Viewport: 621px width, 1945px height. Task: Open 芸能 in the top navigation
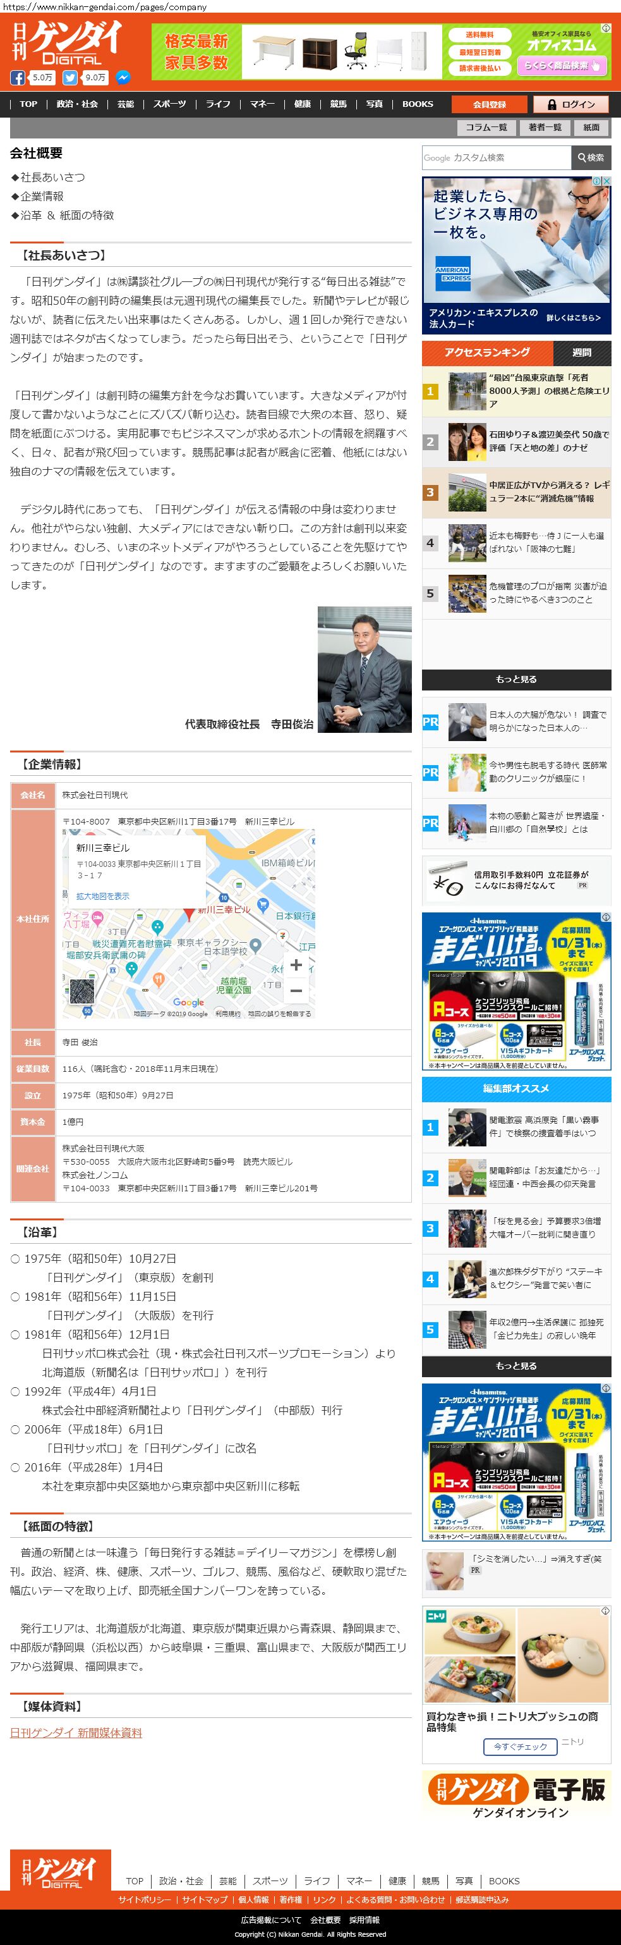click(125, 104)
